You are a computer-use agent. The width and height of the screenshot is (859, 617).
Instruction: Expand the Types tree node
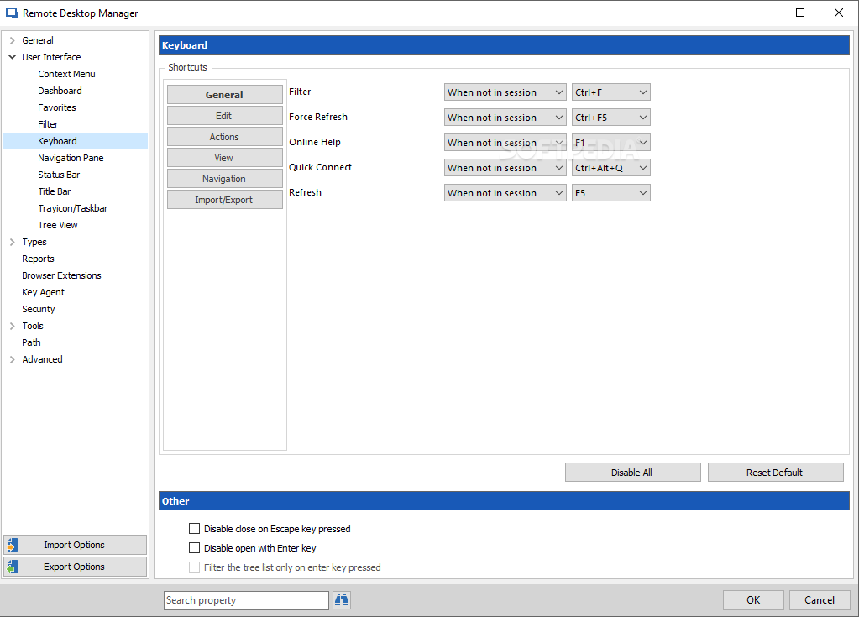[x=12, y=242]
